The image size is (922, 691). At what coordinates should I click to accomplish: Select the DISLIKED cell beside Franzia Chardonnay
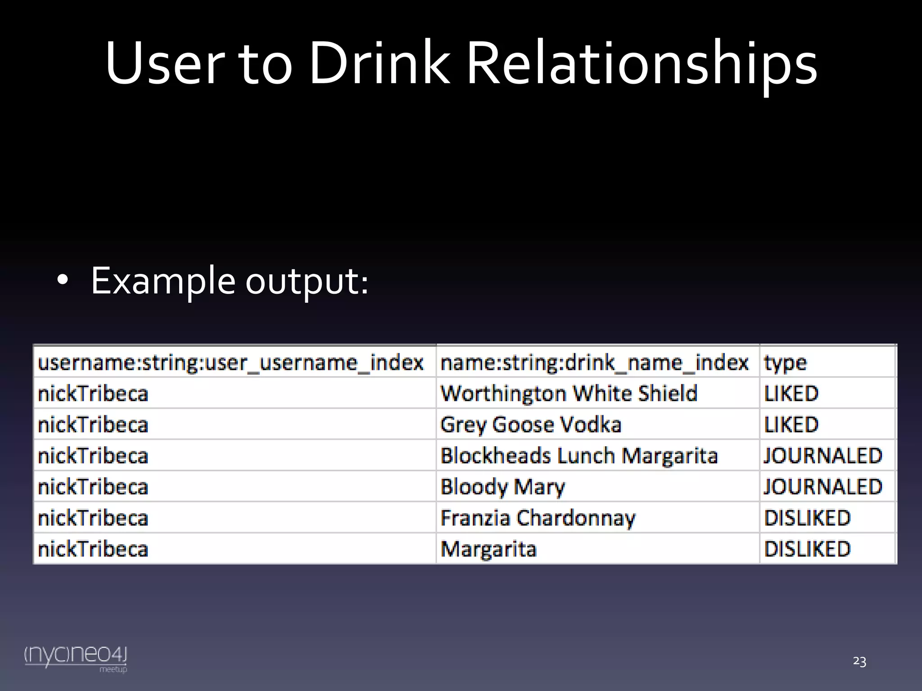(x=807, y=518)
